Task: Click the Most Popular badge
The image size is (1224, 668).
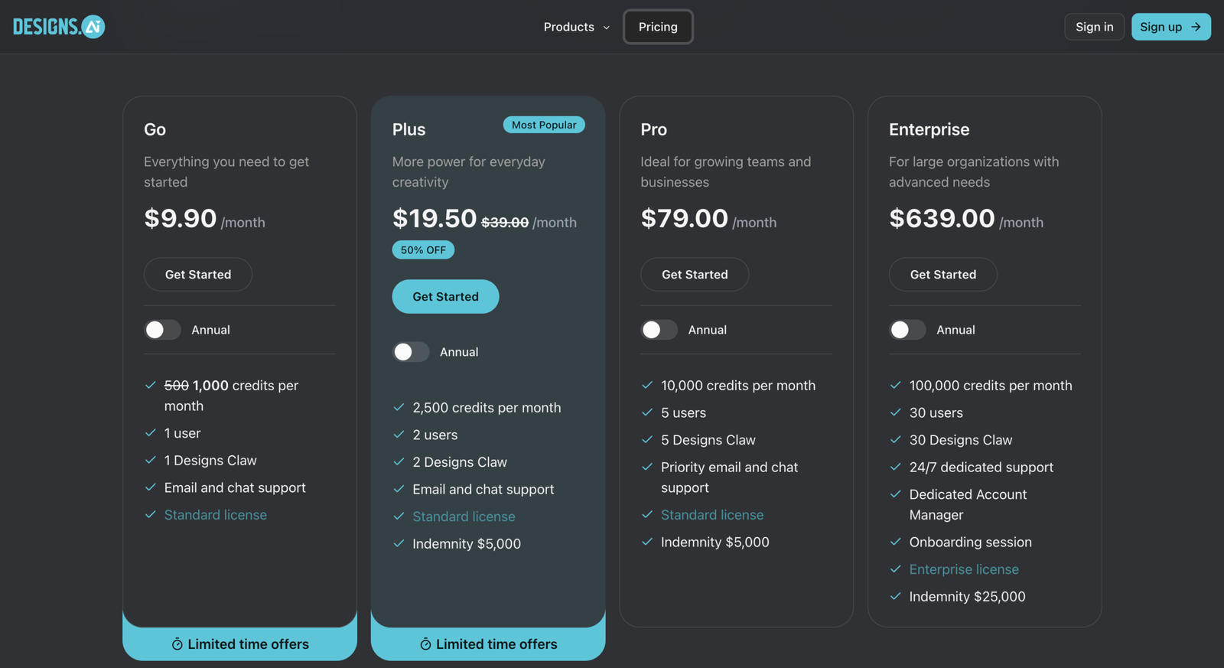Action: click(544, 125)
